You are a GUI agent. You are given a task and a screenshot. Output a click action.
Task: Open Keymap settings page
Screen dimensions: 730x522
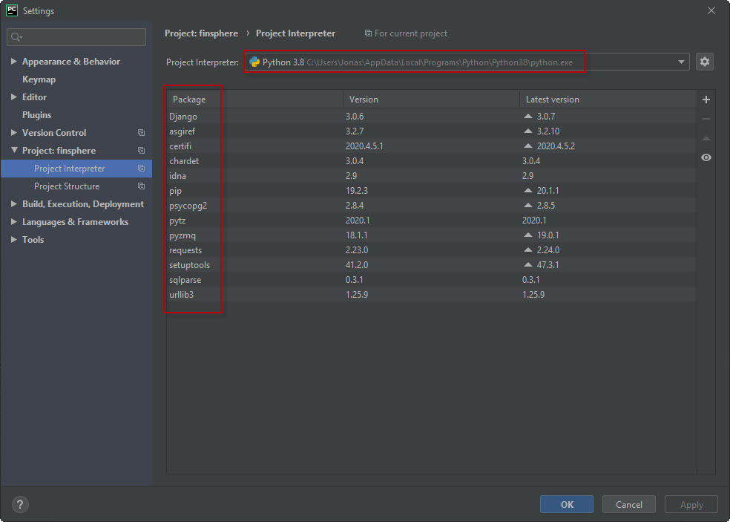coord(39,79)
